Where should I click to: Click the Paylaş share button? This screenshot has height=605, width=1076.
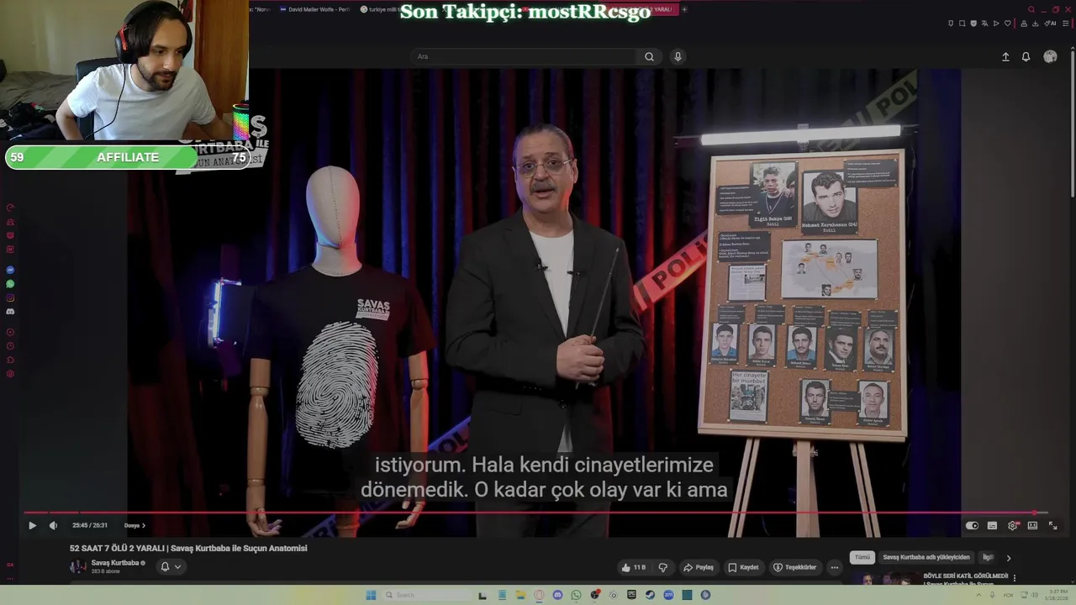click(x=698, y=567)
